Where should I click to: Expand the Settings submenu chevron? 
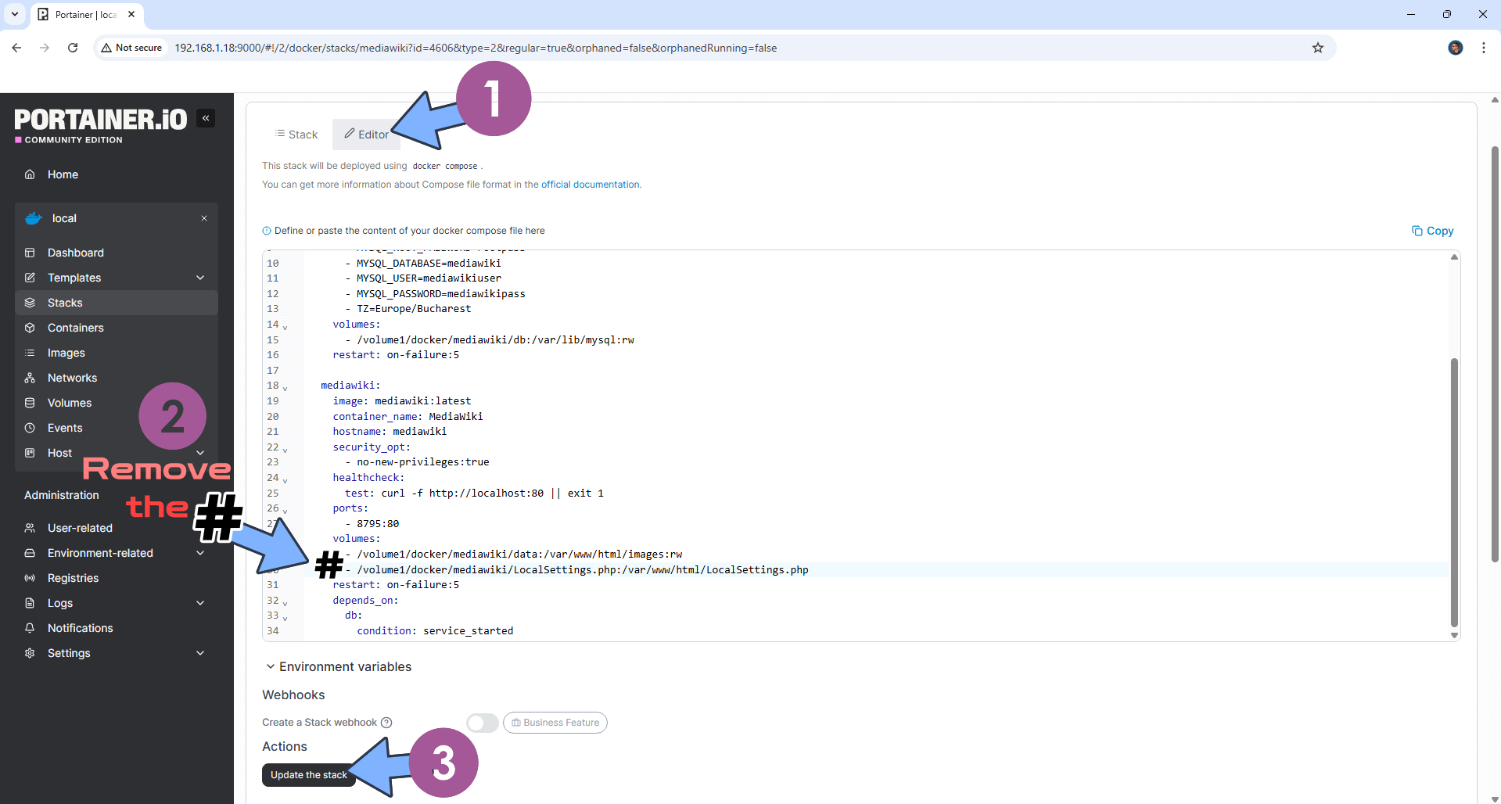pyautogui.click(x=200, y=653)
